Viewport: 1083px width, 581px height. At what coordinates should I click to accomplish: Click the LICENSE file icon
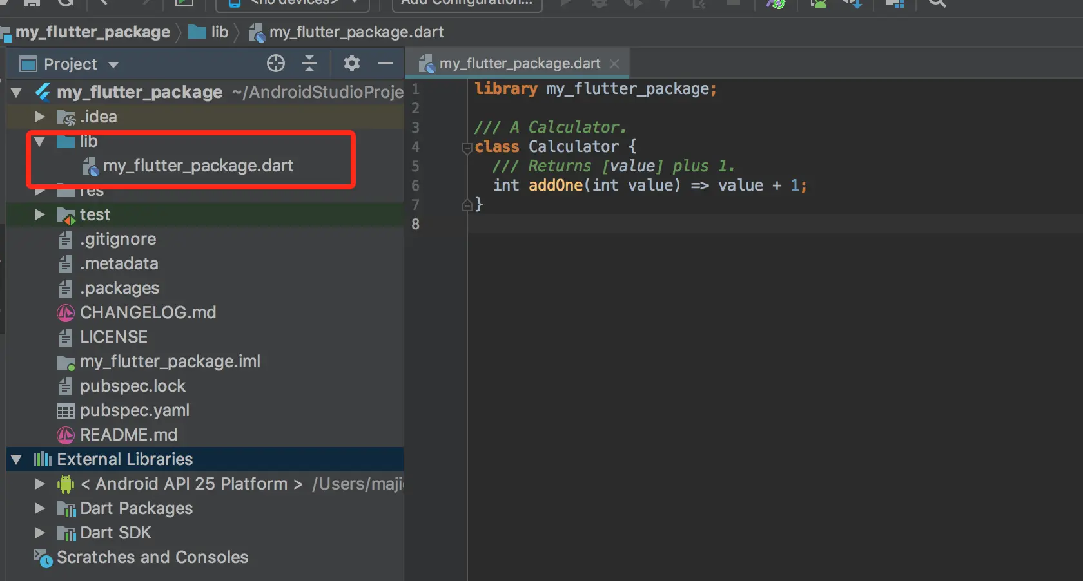66,338
